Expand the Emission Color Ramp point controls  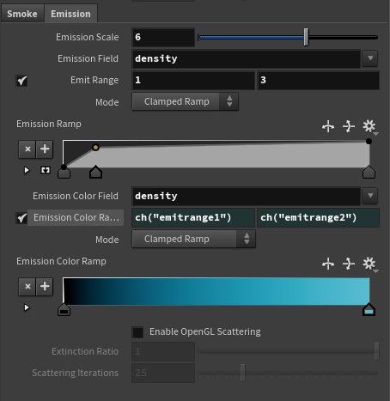point(27,307)
